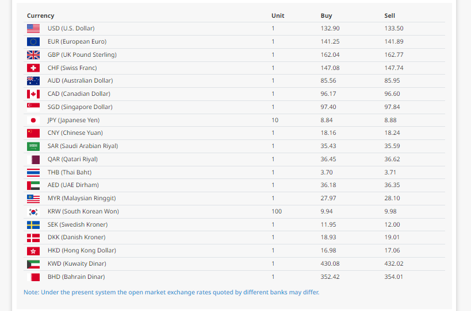The width and height of the screenshot is (471, 311).
Task: Select the South Korean flag icon
Action: click(x=33, y=211)
